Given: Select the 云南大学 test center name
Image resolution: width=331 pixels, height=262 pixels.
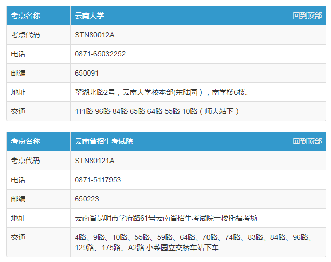Looking at the screenshot, I should (x=90, y=16).
